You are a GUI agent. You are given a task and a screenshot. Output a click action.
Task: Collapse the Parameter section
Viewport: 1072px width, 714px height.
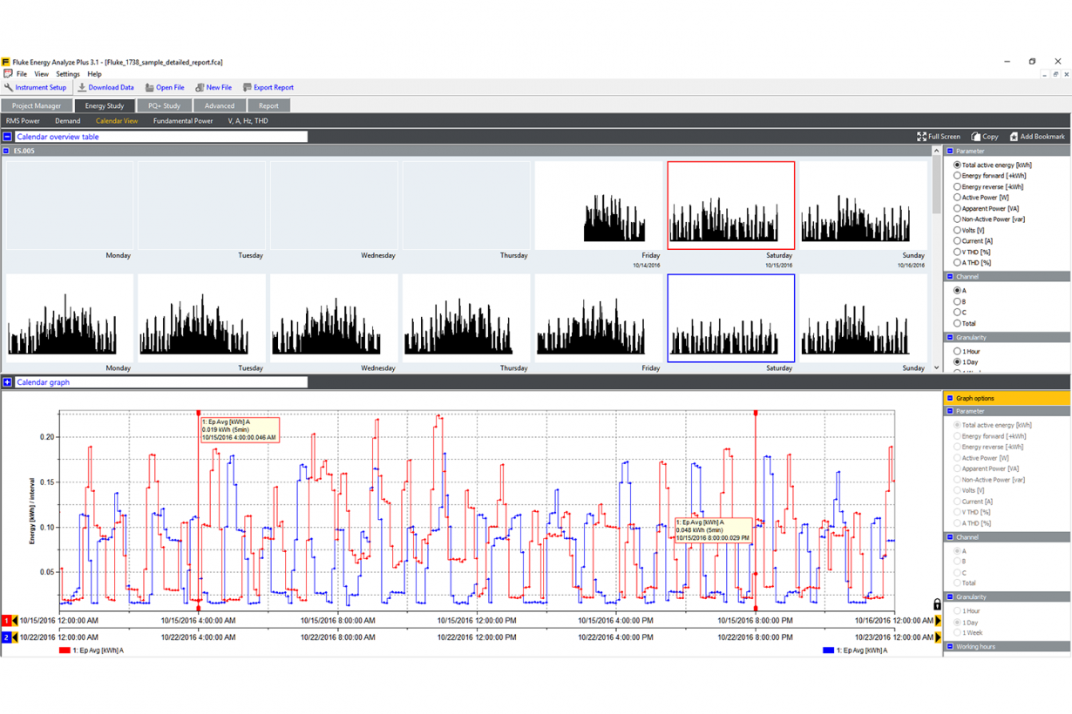point(950,151)
